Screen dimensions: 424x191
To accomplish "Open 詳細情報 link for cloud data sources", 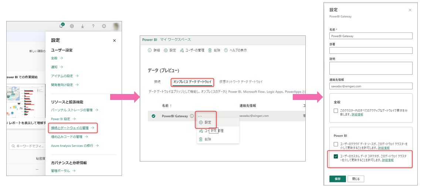I will [384, 148].
